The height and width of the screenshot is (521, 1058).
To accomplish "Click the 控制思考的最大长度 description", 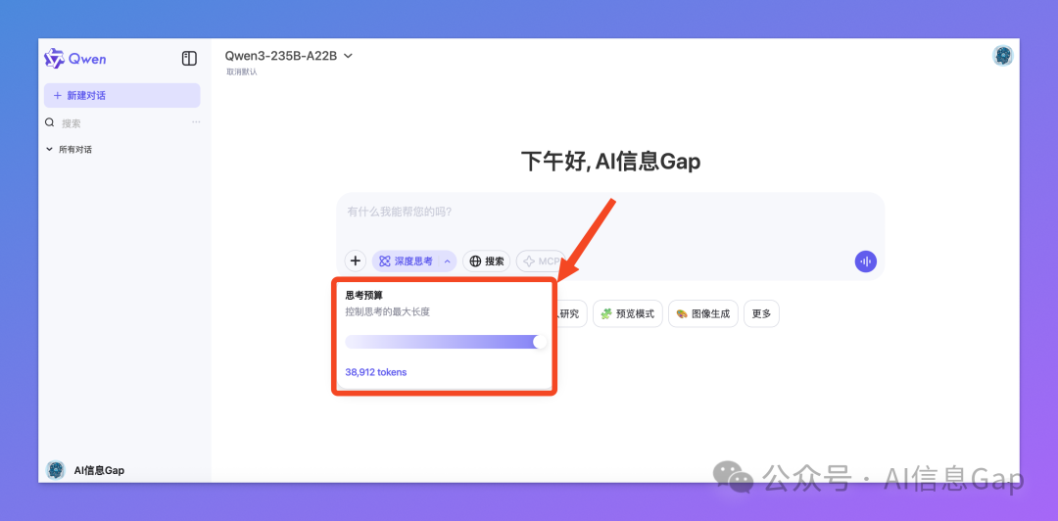I will (387, 312).
